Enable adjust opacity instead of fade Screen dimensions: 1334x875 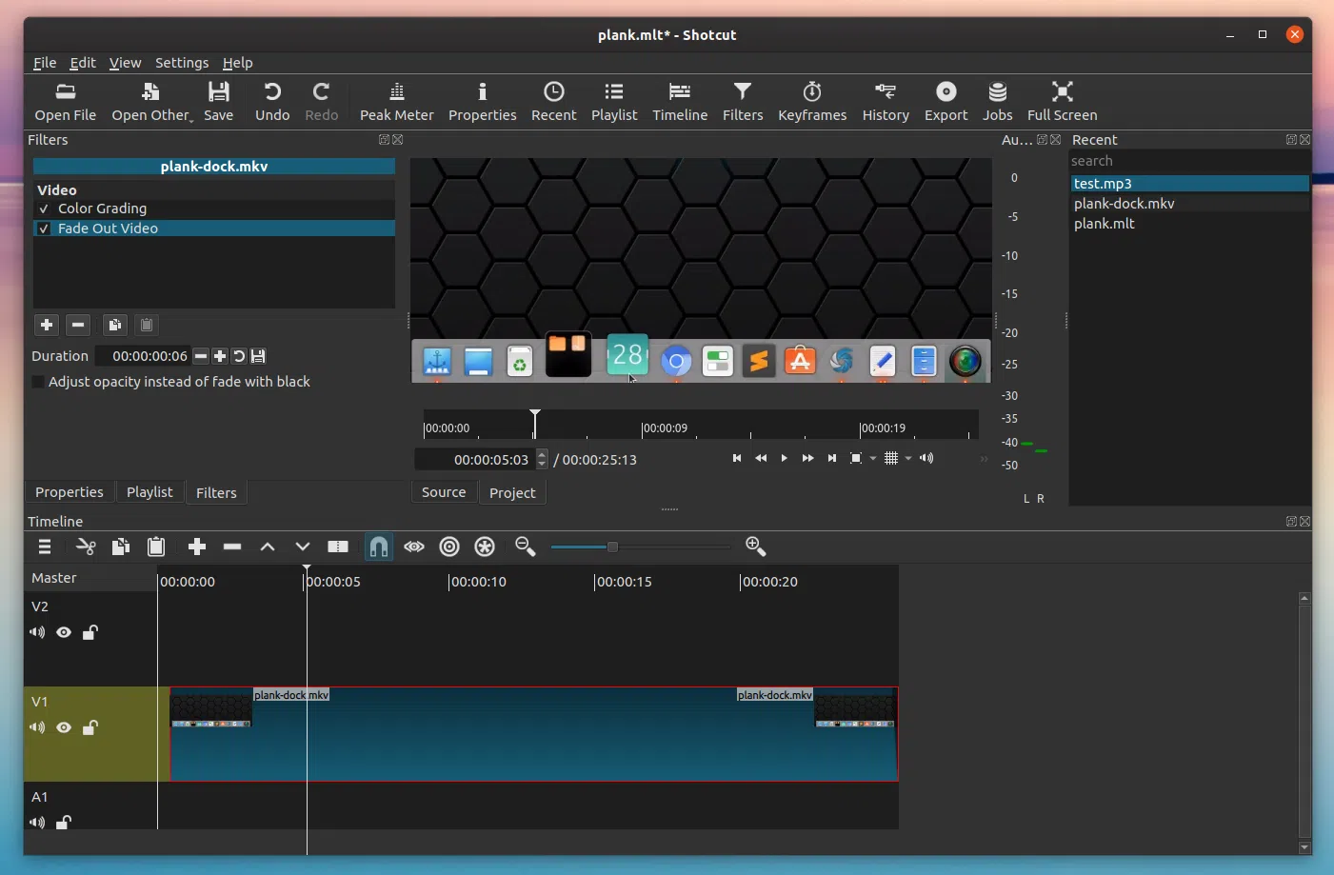[x=39, y=382]
